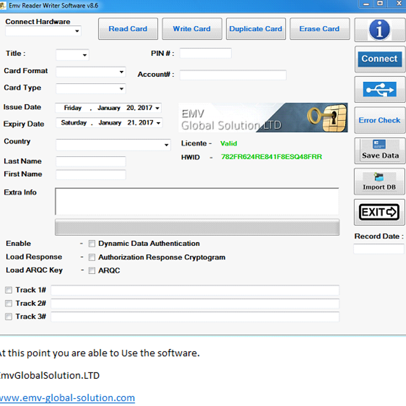406x406 pixels.
Task: Tick the Authorization Response Cryptogram checkbox
Action: (x=92, y=257)
